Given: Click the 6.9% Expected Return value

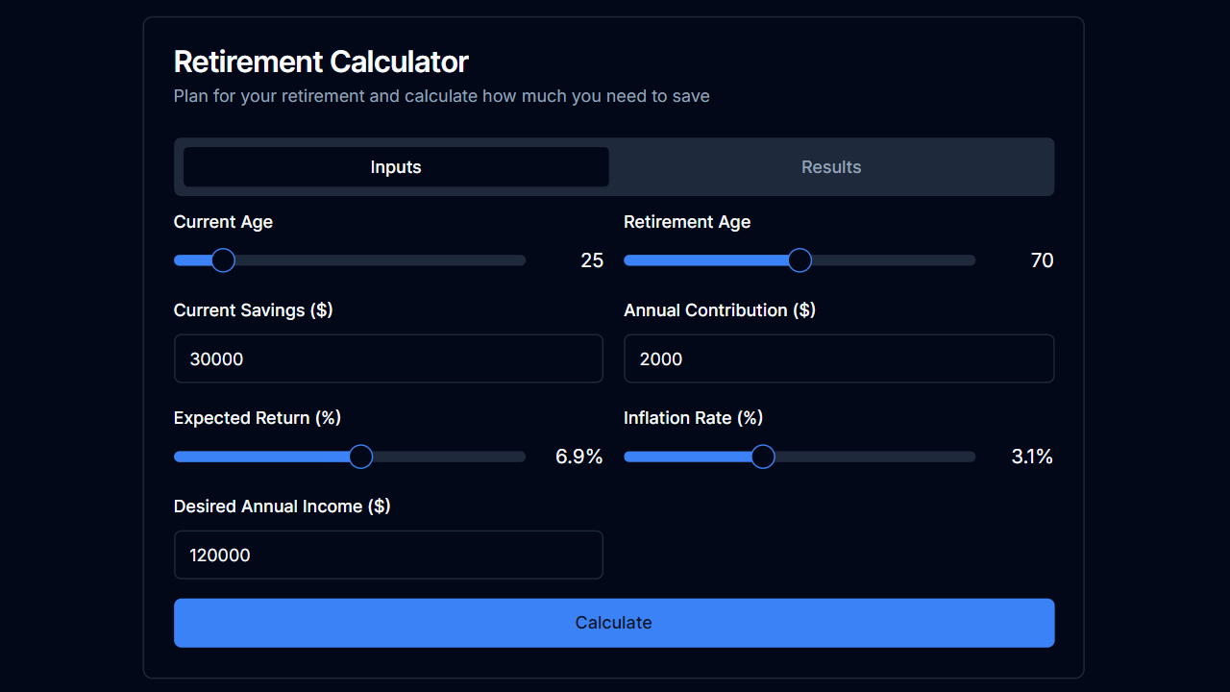Looking at the screenshot, I should pyautogui.click(x=578, y=456).
